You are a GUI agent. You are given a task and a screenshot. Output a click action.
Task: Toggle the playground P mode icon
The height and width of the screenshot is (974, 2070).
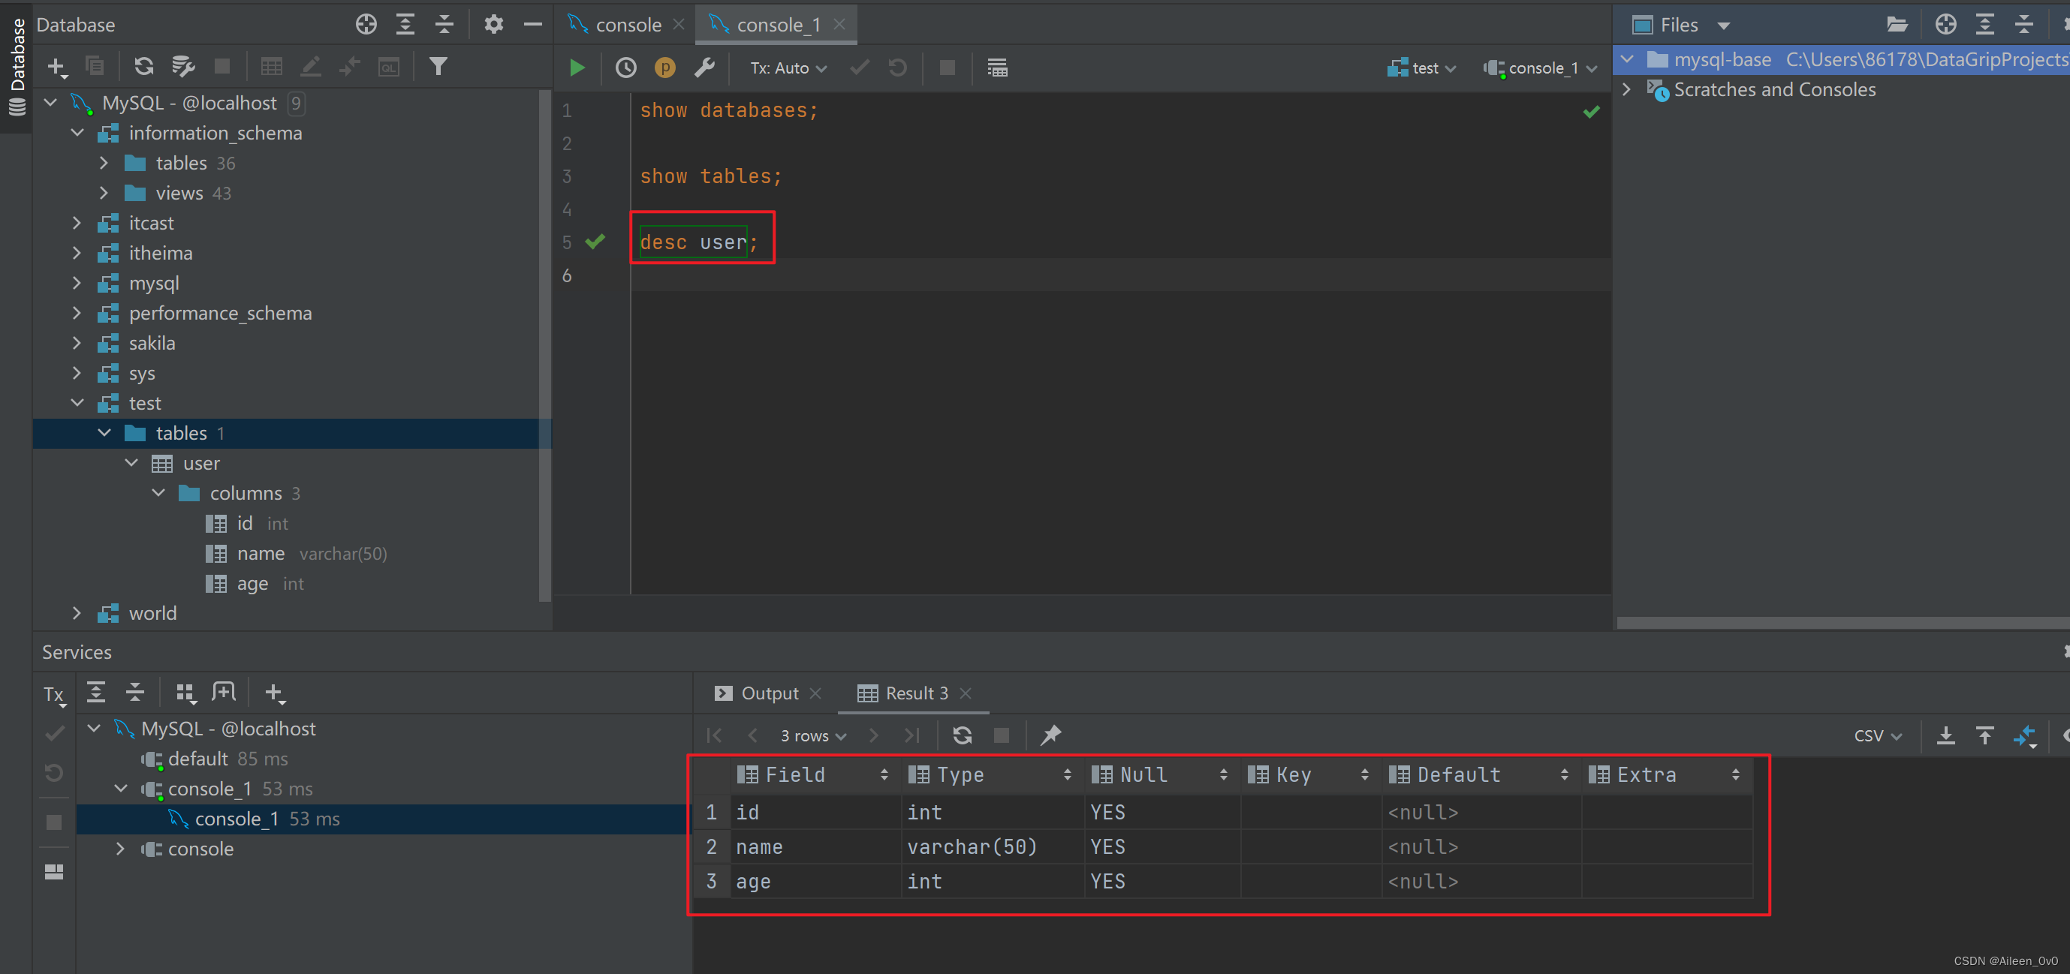coord(664,68)
